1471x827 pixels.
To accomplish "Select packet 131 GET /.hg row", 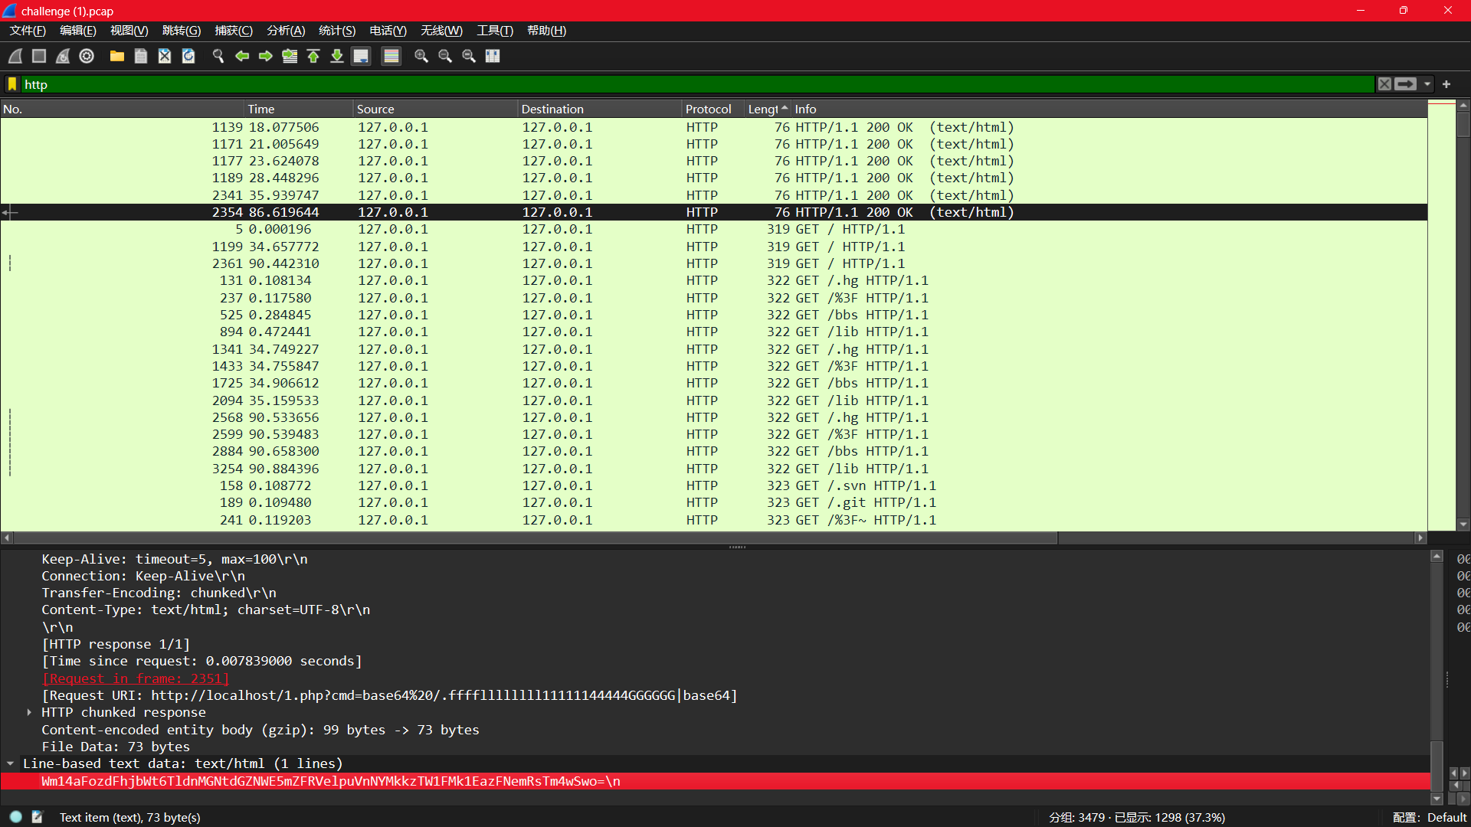I will click(x=713, y=280).
